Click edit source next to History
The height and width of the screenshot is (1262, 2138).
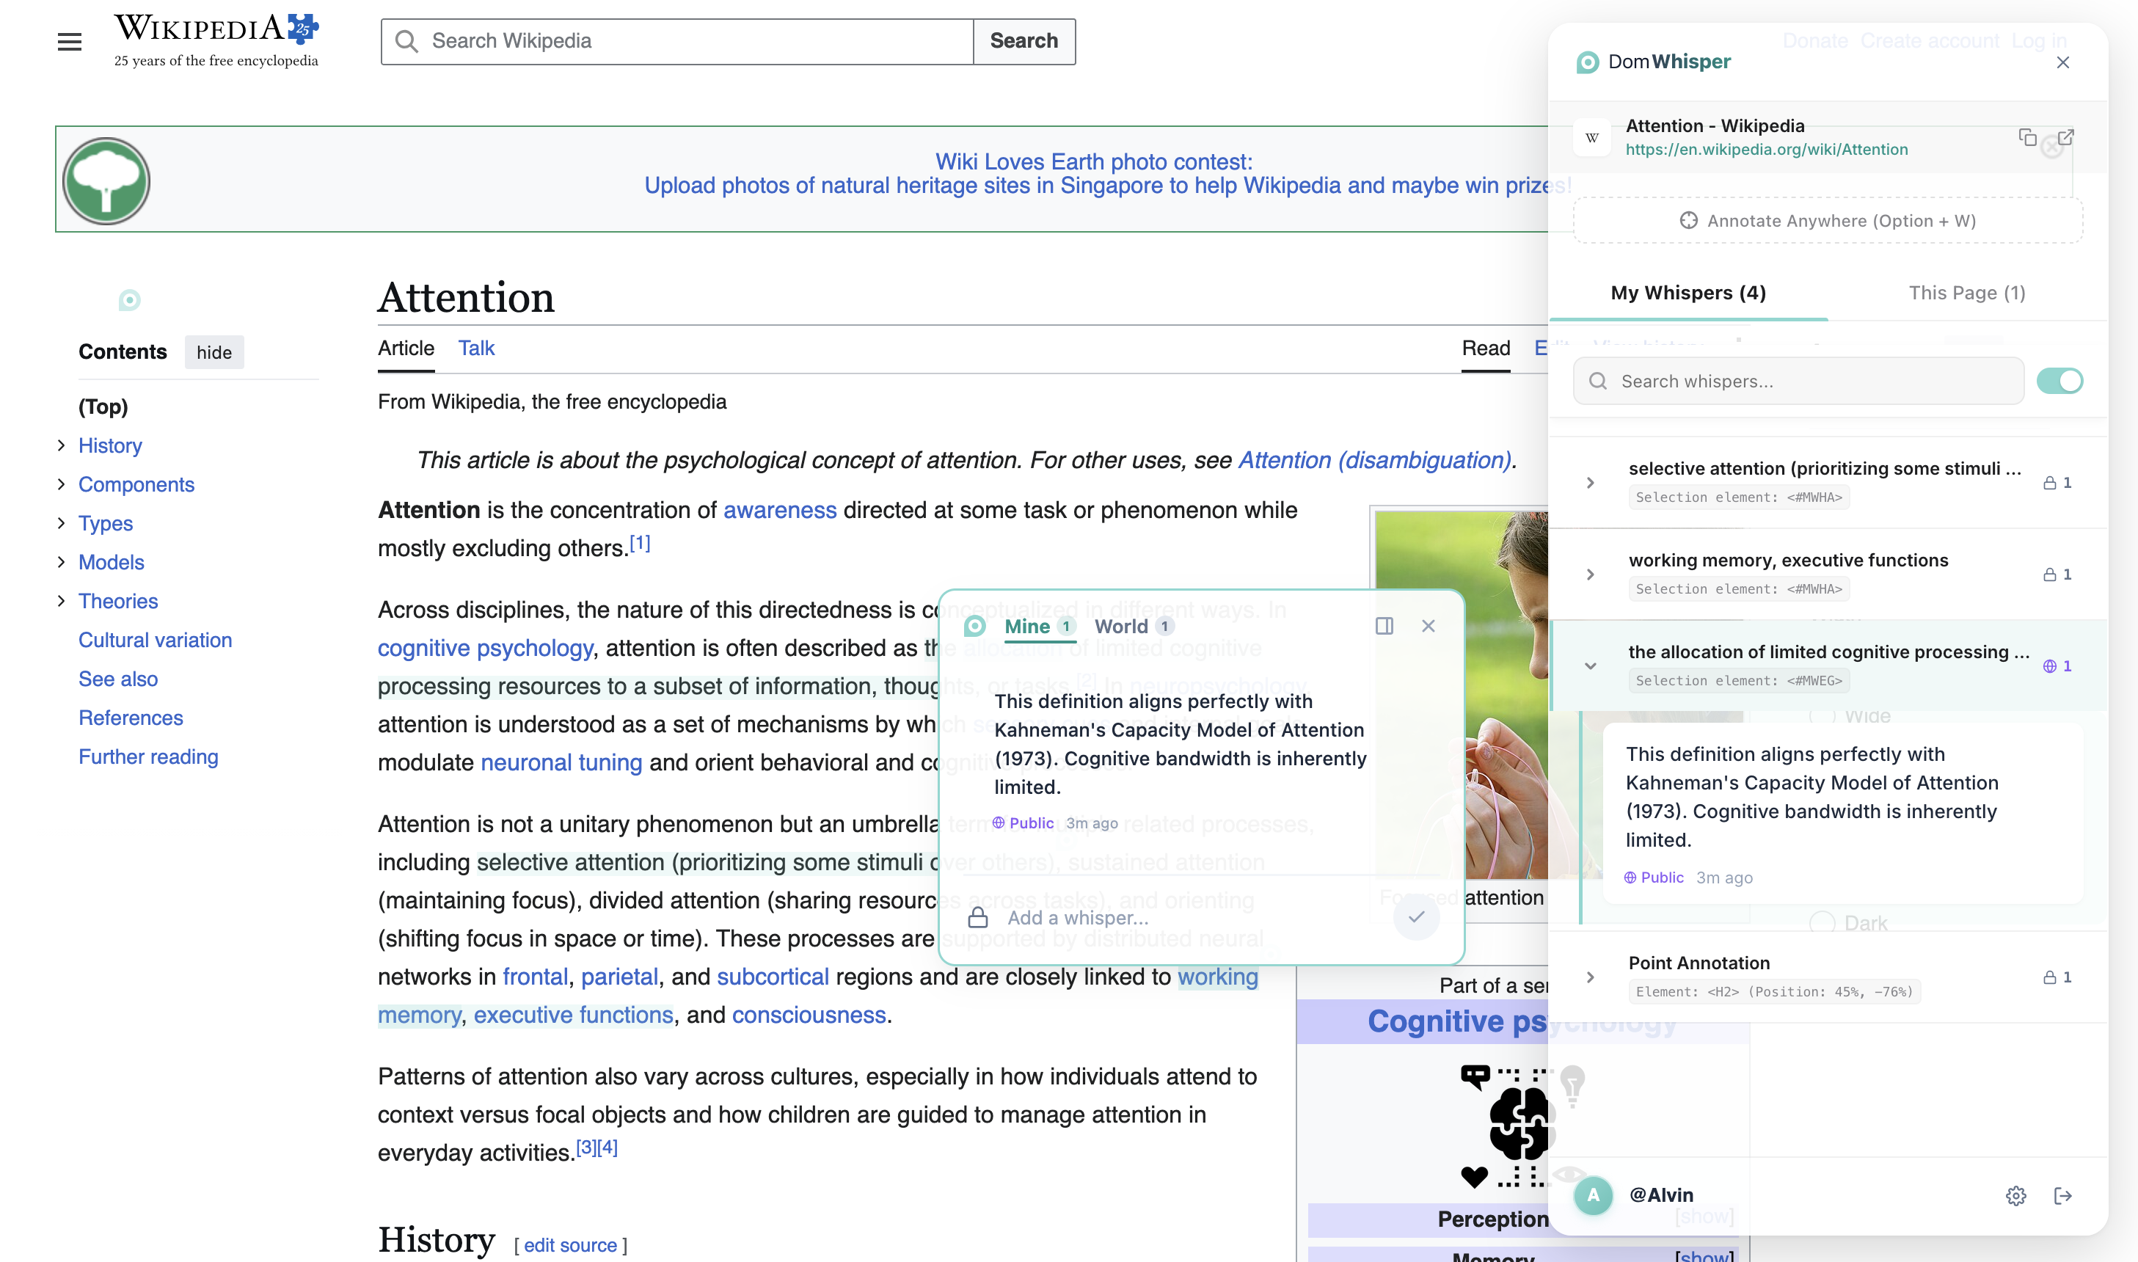[x=569, y=1245]
